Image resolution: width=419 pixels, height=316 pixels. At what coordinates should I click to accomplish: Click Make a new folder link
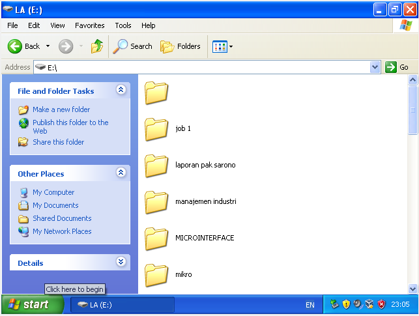point(61,109)
